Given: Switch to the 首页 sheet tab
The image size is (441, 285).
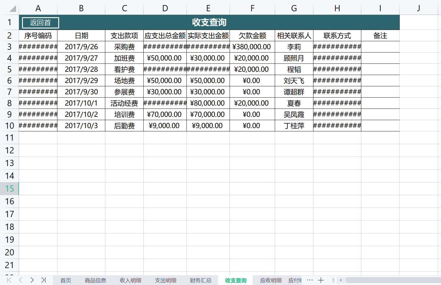Looking at the screenshot, I should coord(66,280).
